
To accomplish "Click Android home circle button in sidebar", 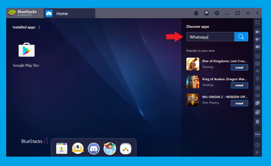I will pyautogui.click(x=257, y=145).
